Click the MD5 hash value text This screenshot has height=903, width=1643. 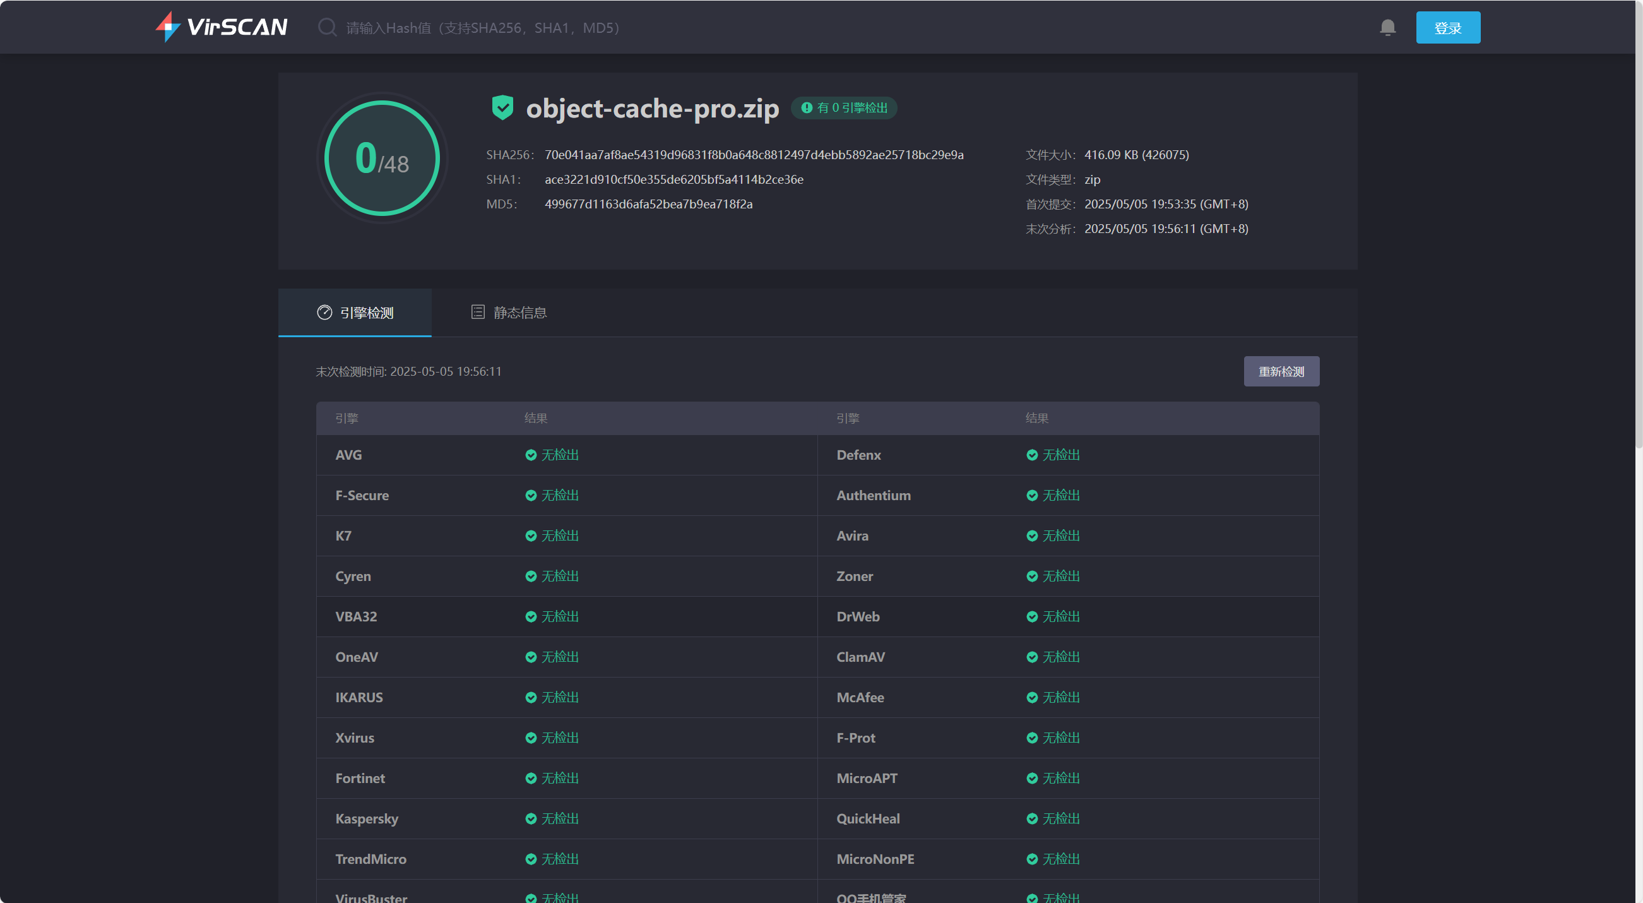pyautogui.click(x=648, y=204)
